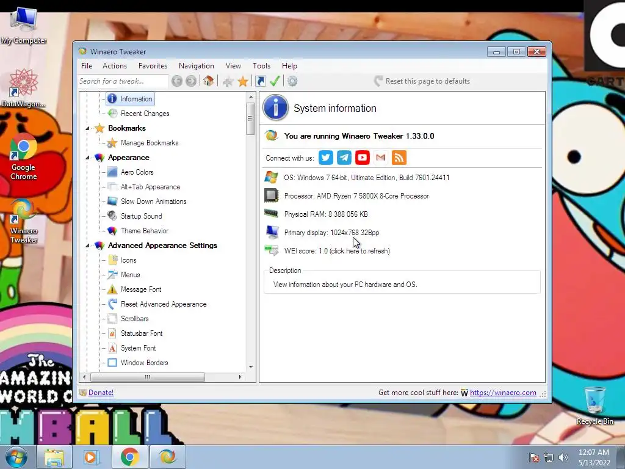The height and width of the screenshot is (469, 625).
Task: Open Windows Explorer from taskbar
Action: (54, 457)
